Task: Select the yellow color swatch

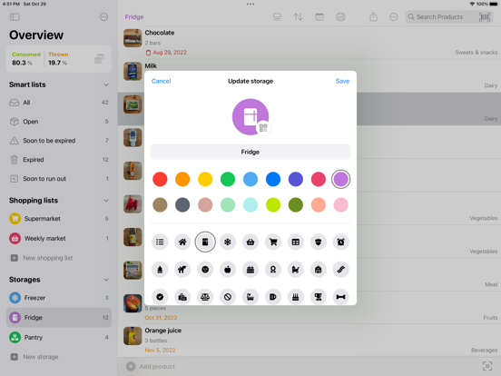Action: tap(205, 179)
